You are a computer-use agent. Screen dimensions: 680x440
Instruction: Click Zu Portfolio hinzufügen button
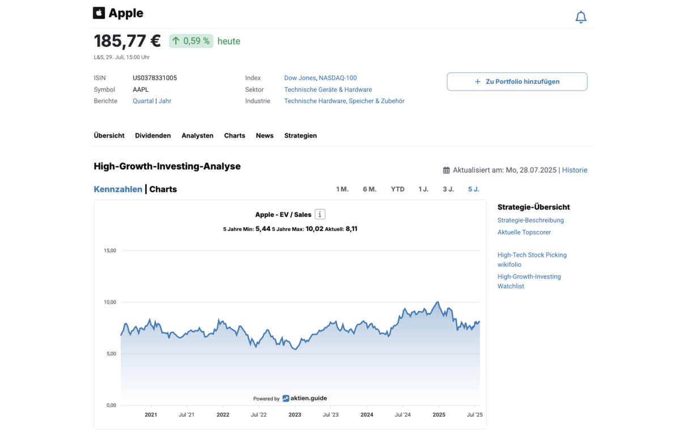point(517,82)
